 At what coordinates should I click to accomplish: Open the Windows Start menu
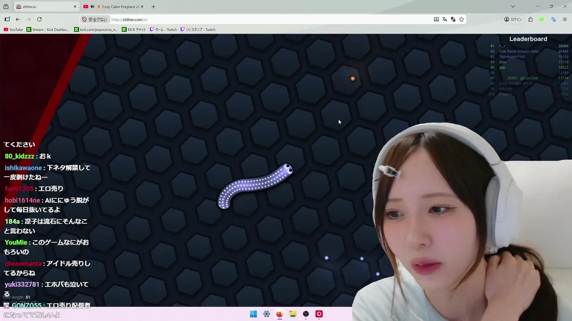[x=253, y=314]
